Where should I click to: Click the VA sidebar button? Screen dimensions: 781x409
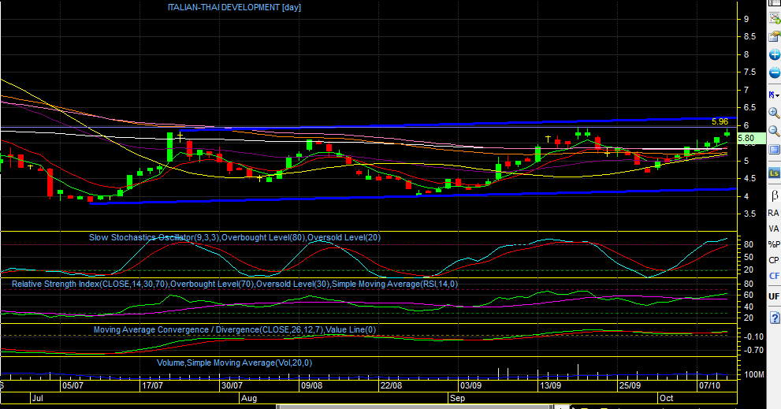774,229
